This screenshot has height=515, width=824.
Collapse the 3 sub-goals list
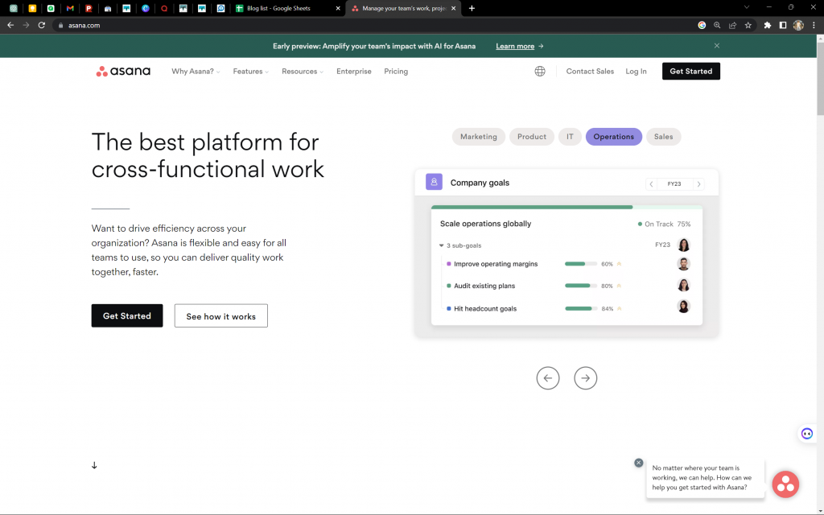click(442, 245)
